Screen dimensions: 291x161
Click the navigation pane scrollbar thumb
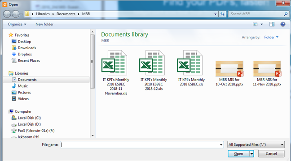pos(93,61)
